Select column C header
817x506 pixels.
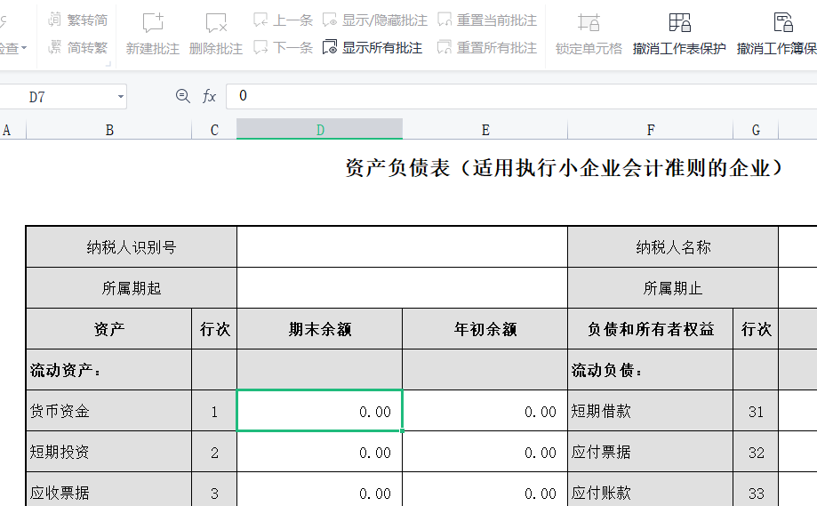tap(214, 130)
